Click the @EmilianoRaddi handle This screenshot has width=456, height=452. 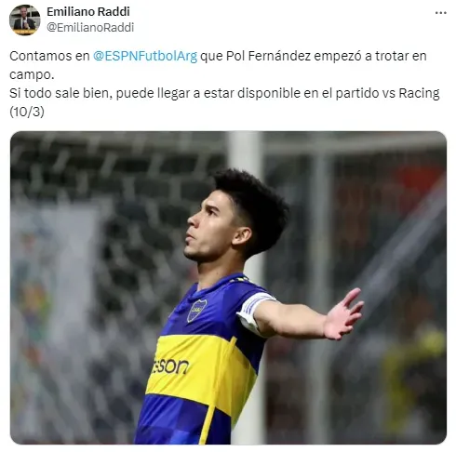pyautogui.click(x=90, y=27)
